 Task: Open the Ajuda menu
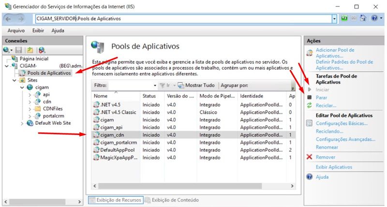coord(58,30)
